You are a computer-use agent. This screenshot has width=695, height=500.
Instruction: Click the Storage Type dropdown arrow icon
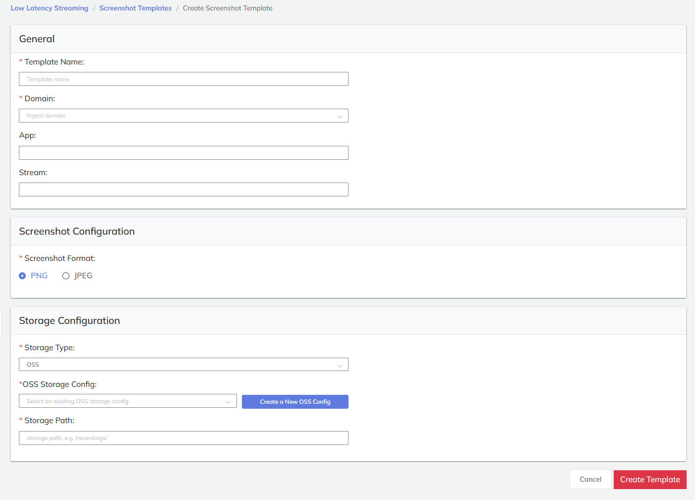click(340, 364)
